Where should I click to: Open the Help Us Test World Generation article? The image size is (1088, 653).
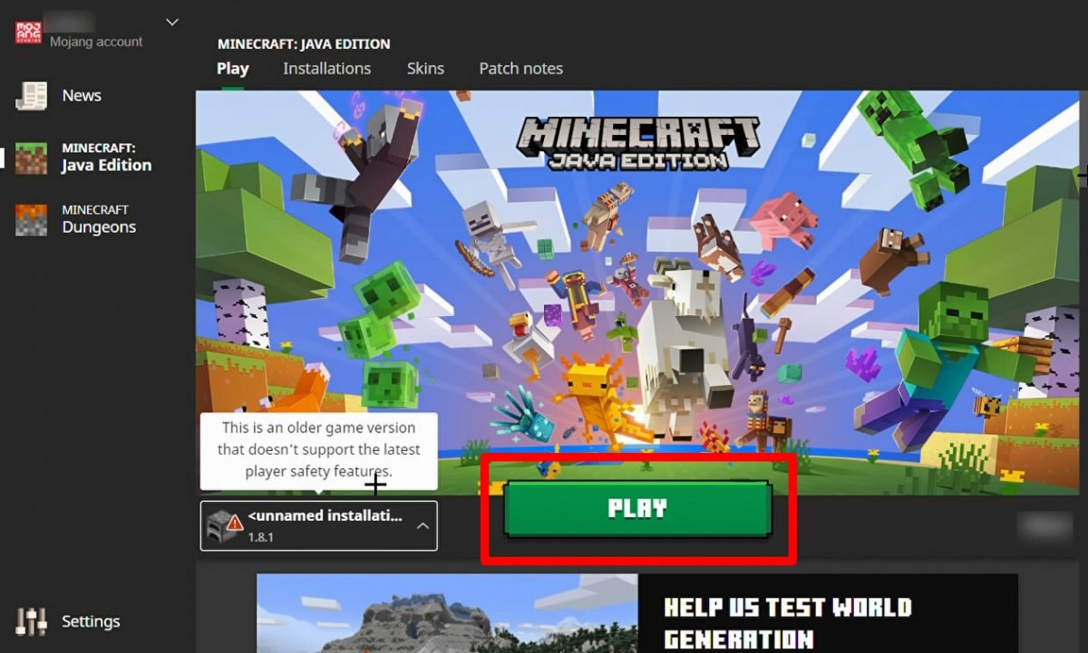pyautogui.click(x=788, y=622)
